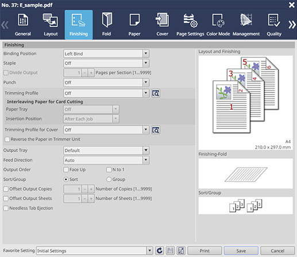The height and width of the screenshot is (257, 297).
Task: Switch to the Paper tab
Action: [x=134, y=25]
